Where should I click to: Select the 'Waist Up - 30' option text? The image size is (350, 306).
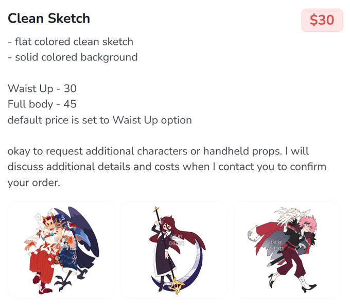point(42,88)
